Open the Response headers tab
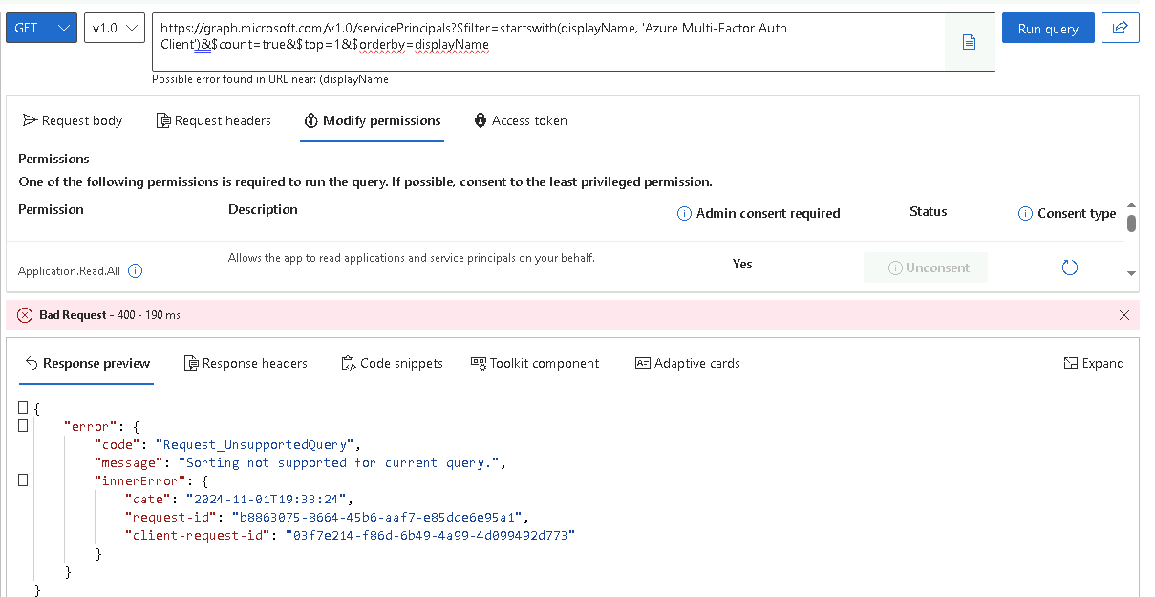Image resolution: width=1155 pixels, height=597 pixels. (246, 363)
